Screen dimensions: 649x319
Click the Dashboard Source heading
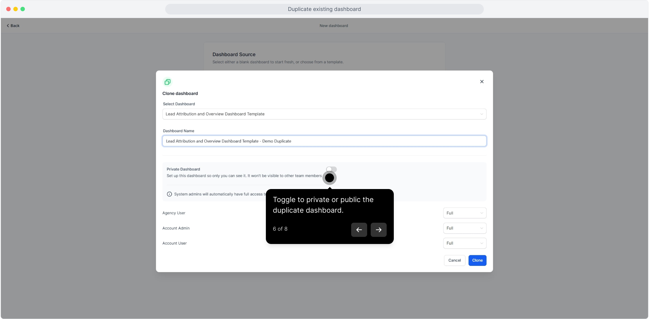point(234,54)
